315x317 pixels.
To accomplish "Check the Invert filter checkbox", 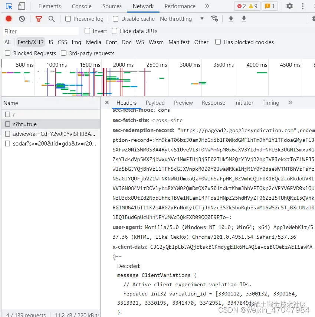I will coord(87,31).
